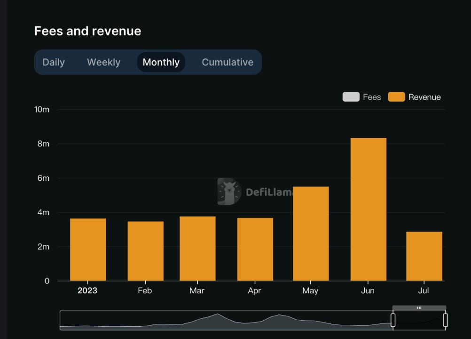Open the Cumulative chart tab
The image size is (471, 339).
[x=228, y=62]
